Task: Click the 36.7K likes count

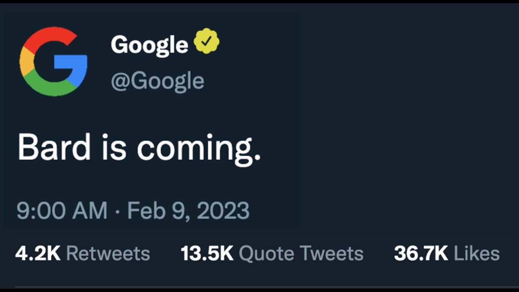Action: [x=420, y=253]
